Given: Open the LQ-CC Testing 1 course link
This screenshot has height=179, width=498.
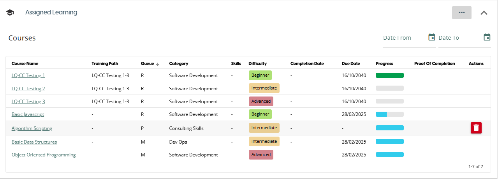Looking at the screenshot, I should [28, 75].
